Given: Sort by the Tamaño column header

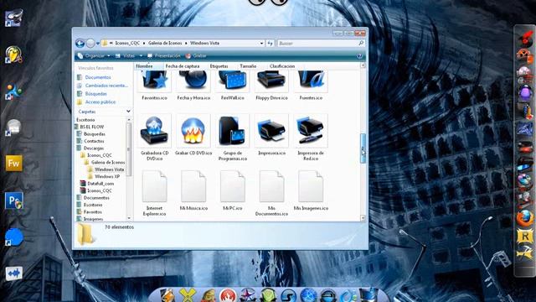Looking at the screenshot, I should point(248,66).
